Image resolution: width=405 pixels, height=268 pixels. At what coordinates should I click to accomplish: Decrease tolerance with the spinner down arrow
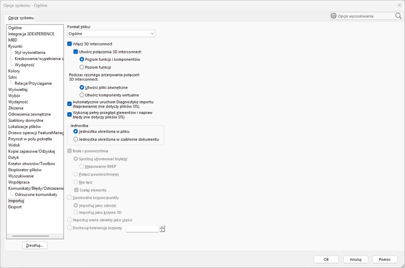coord(162,230)
